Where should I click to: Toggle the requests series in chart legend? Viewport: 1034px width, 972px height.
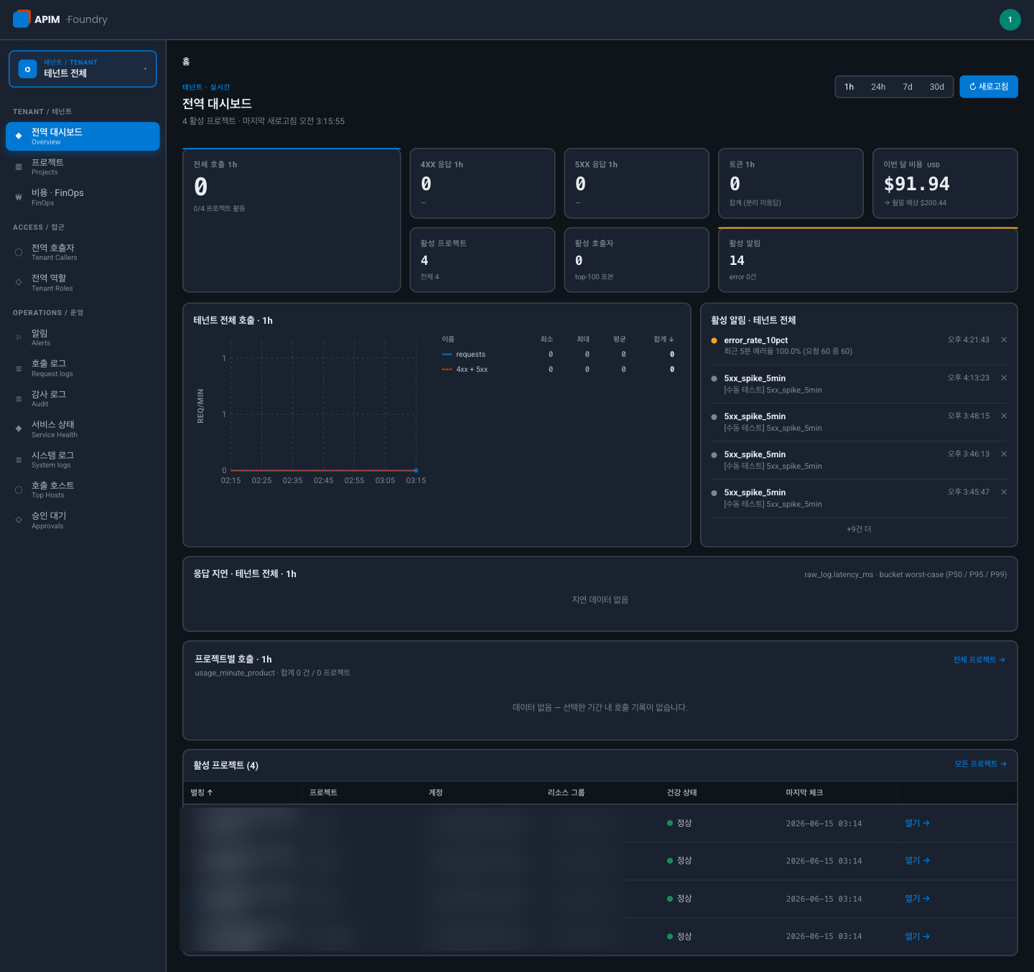point(464,355)
